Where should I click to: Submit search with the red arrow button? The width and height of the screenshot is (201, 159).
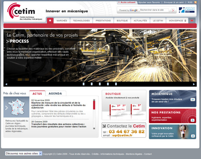[x=173, y=10]
